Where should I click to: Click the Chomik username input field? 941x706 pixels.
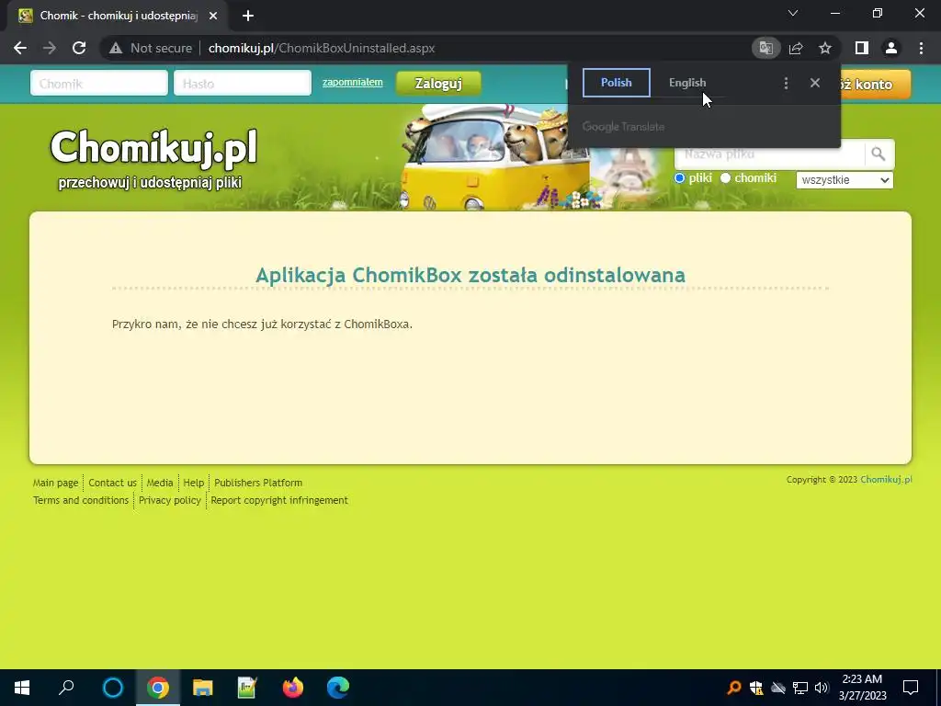(99, 84)
